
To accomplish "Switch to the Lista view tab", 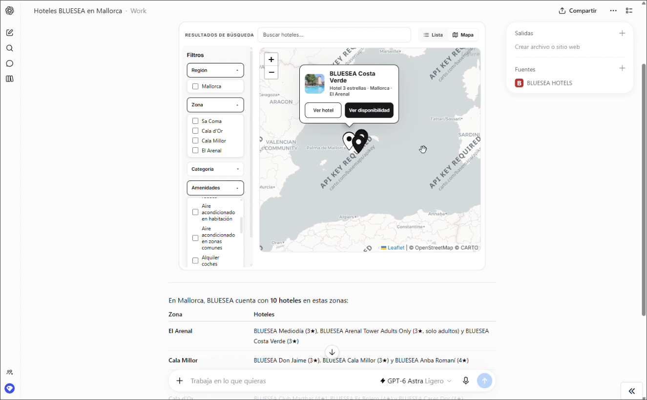I will click(x=433, y=35).
